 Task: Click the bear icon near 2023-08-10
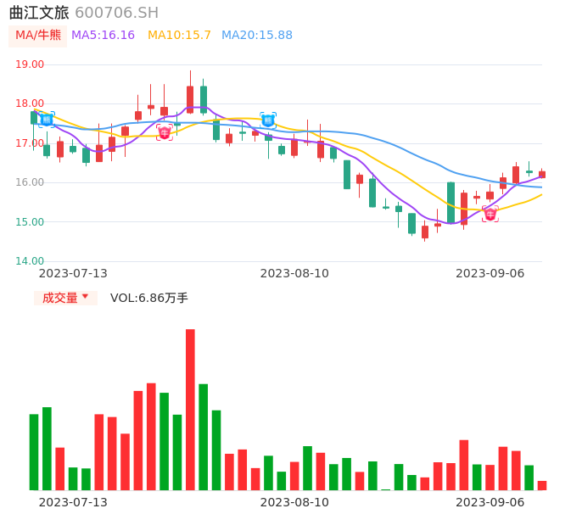coord(268,120)
